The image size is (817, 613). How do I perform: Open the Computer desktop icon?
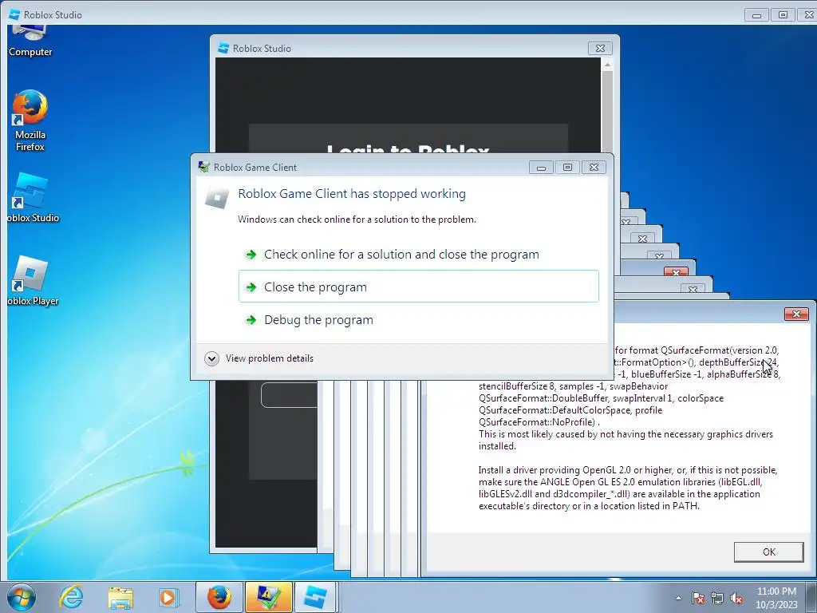30,42
